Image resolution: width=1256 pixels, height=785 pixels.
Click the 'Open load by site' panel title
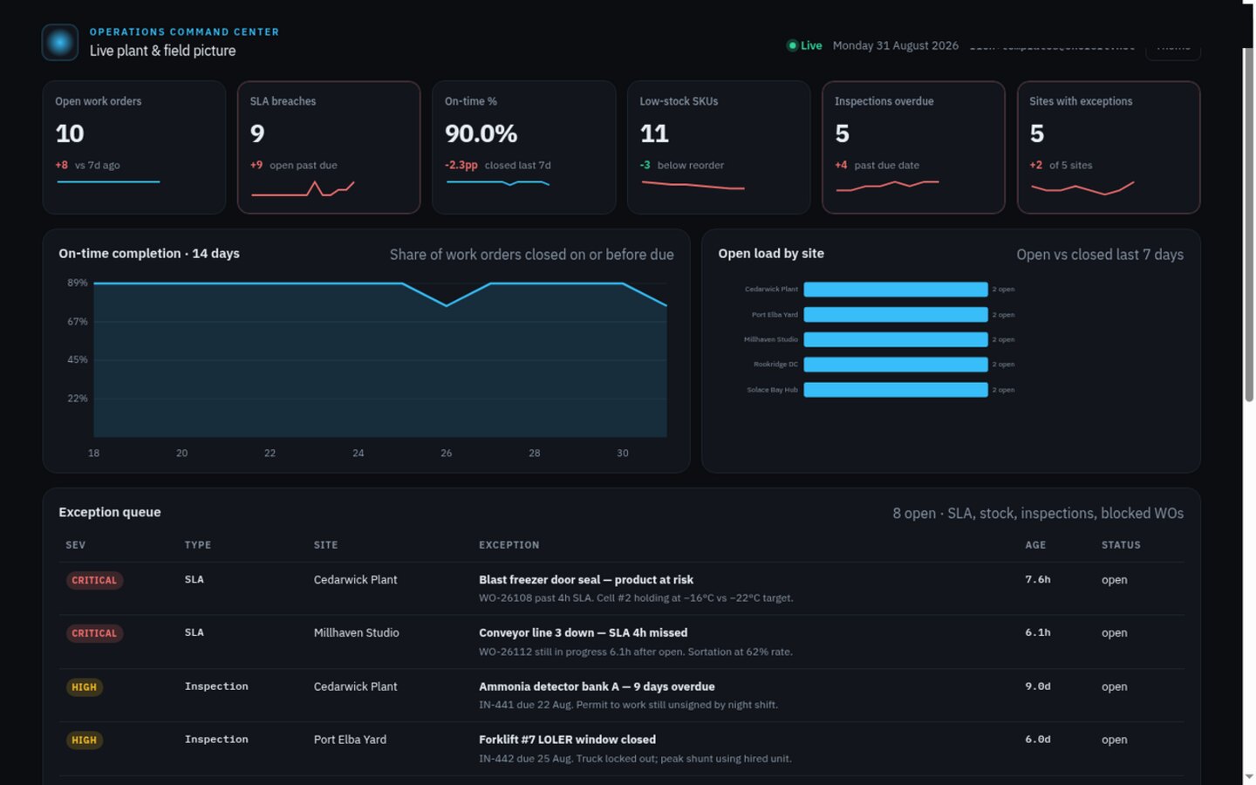point(771,254)
